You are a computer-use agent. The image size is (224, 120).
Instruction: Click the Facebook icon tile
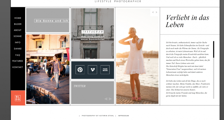coord(105,70)
